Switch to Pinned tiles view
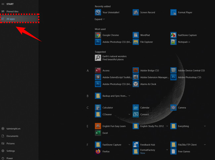The image size is (215, 160). [19, 11]
